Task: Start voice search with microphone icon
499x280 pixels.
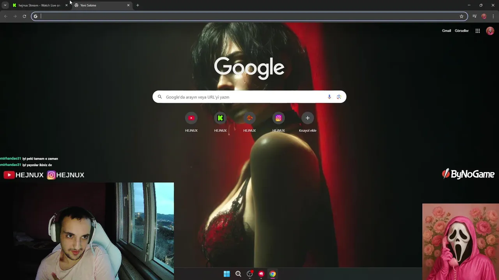Action: click(x=329, y=97)
